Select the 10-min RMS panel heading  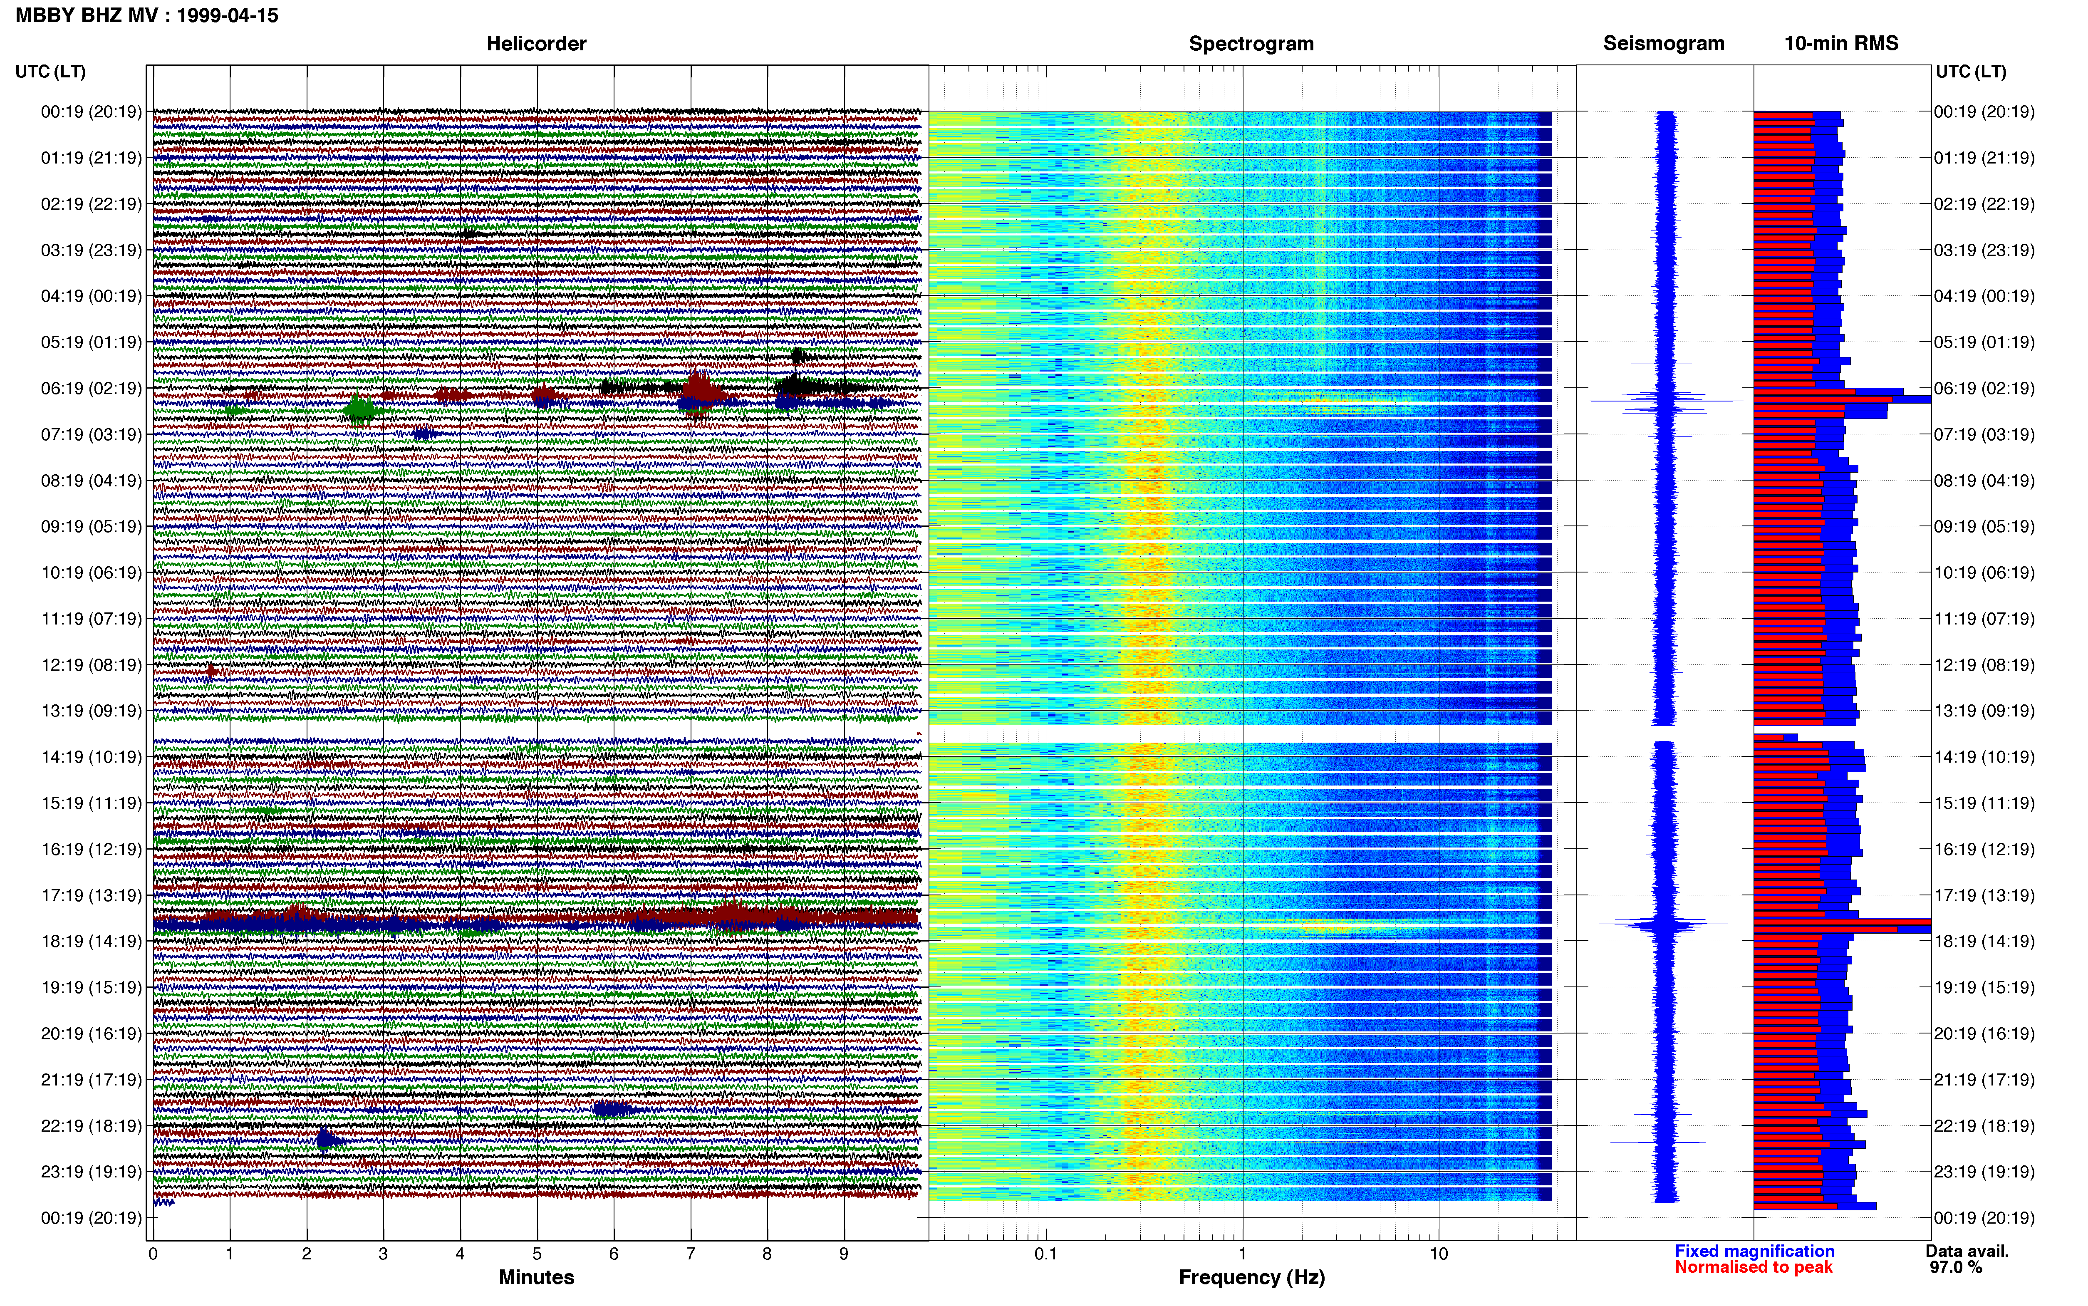click(x=1841, y=43)
